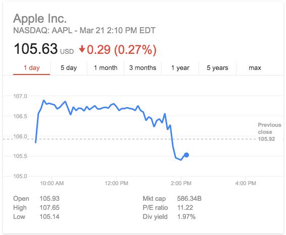The height and width of the screenshot is (235, 286).
Task: Select the 1 day tab
Action: pos(31,68)
